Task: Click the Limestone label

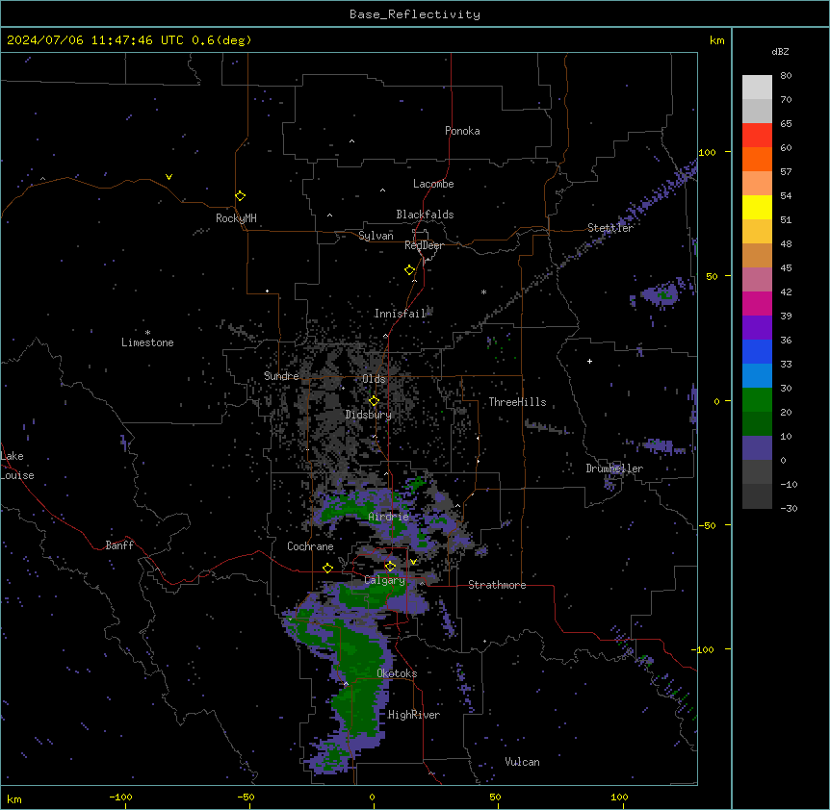Action: pyautogui.click(x=147, y=342)
